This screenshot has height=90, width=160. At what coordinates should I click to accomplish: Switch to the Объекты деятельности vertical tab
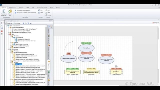click(x=49, y=51)
